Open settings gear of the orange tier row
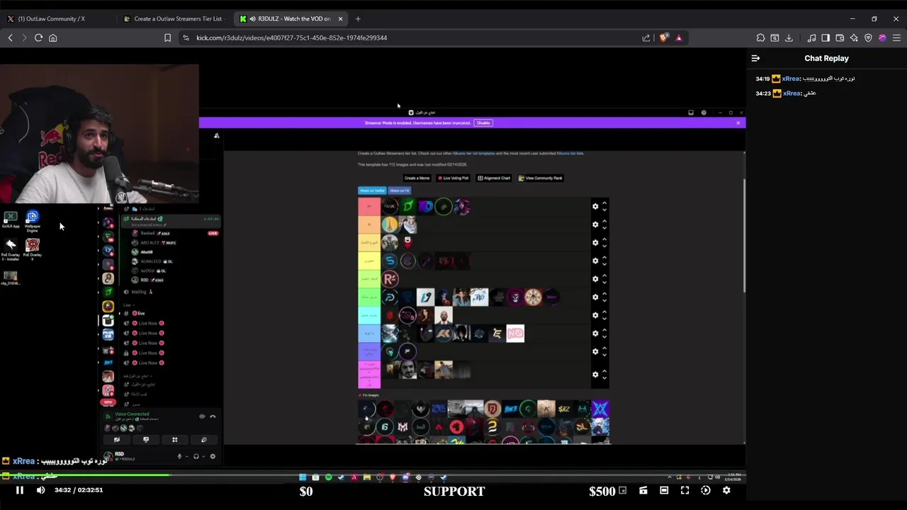907x510 pixels. (595, 225)
